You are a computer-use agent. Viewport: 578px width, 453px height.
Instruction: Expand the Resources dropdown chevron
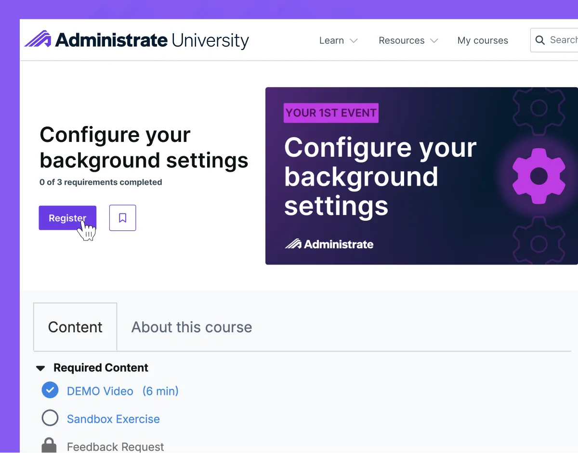[x=434, y=41]
